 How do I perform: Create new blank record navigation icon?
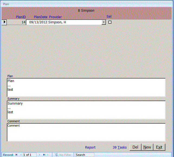[49, 155]
